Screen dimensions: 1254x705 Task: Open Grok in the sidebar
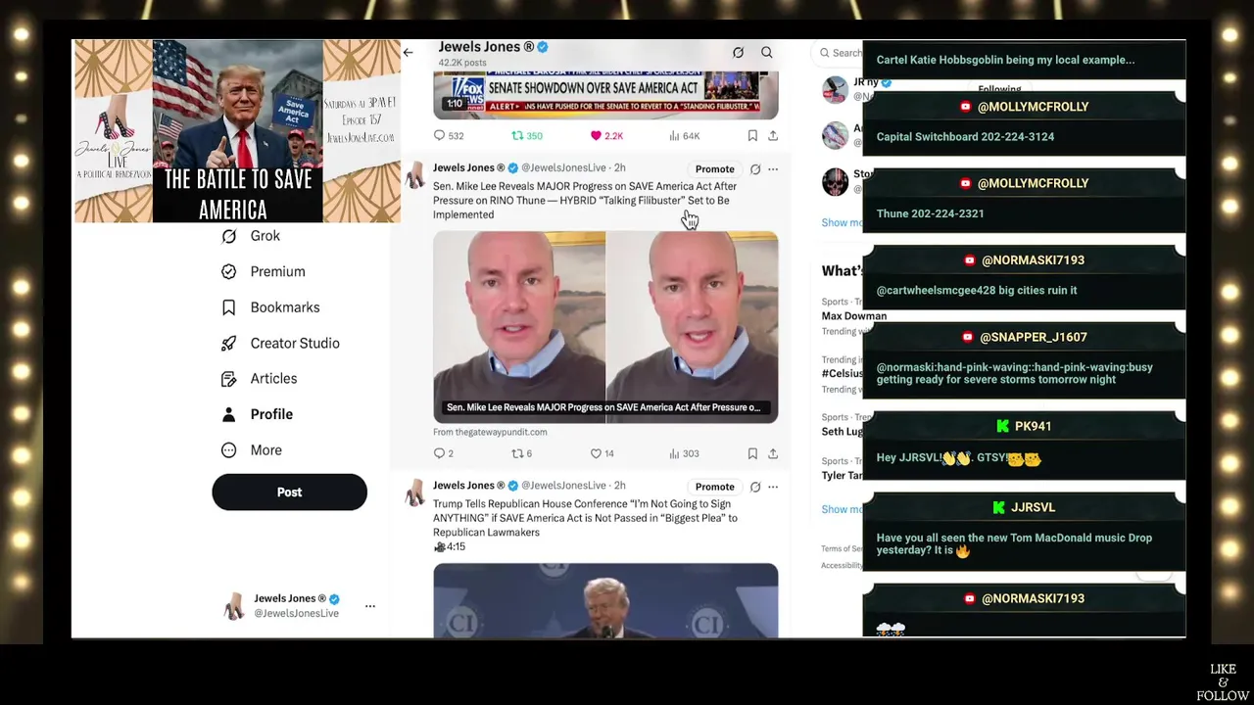tap(251, 236)
